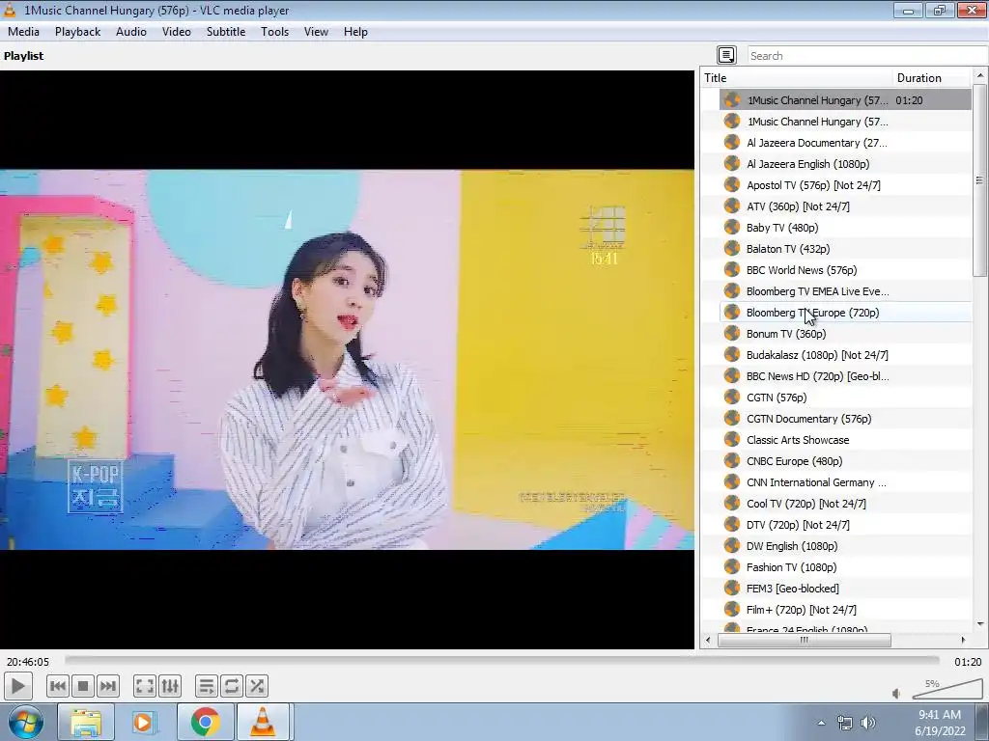This screenshot has width=989, height=741.
Task: Select Budakalasz (1080p) entry
Action: 845,355
